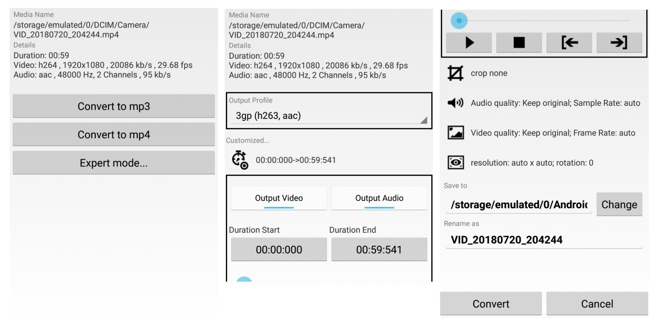
Task: Click the Customized... label
Action: tap(248, 141)
